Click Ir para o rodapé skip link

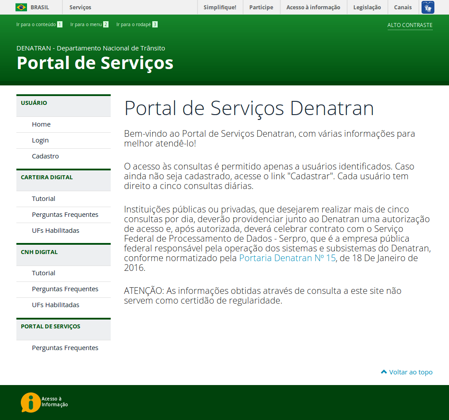pyautogui.click(x=137, y=24)
